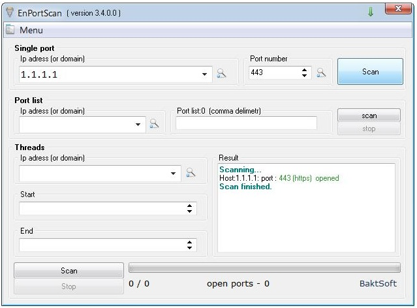This screenshot has width=417, height=308.
Task: Click the EnPortScan app icon in title bar
Action: [10, 12]
